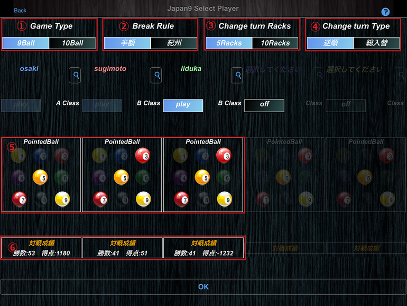The image size is (407, 306).
Task: Search player for sugimoto slot
Action: (x=156, y=75)
